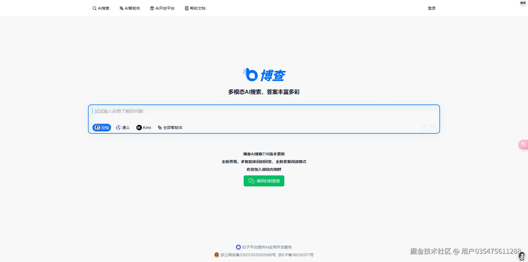Click the green 微信扫码登录 button
This screenshot has height=262, width=528.
coord(264,181)
